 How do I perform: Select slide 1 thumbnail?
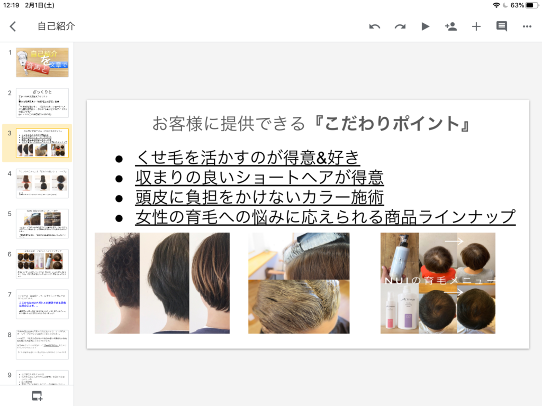coord(42,62)
